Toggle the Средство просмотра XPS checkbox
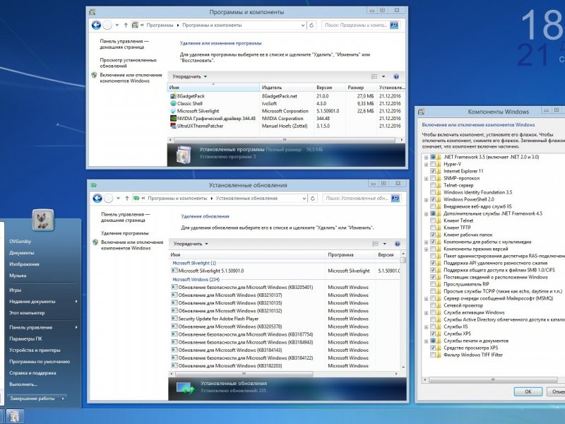The image size is (565, 424). pos(433,348)
